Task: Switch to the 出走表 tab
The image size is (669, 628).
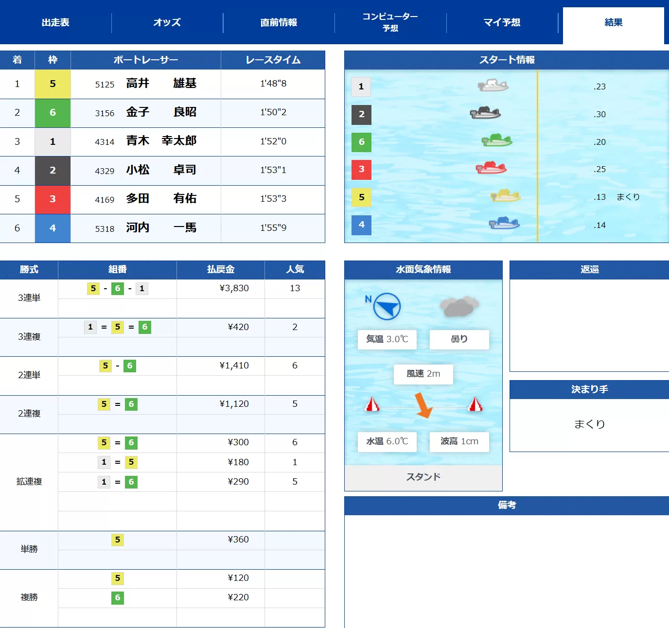Action: (x=55, y=22)
